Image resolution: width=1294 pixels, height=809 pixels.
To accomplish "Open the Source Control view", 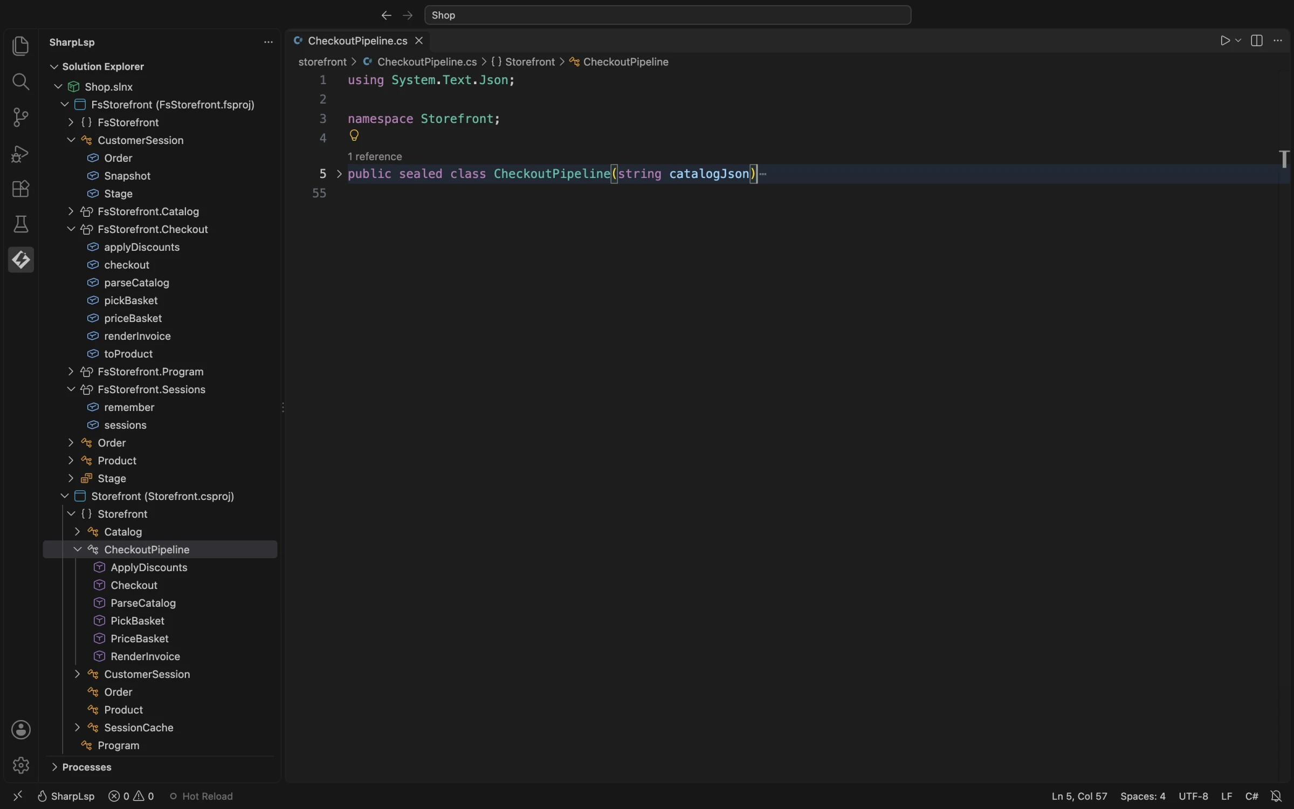I will point(20,117).
